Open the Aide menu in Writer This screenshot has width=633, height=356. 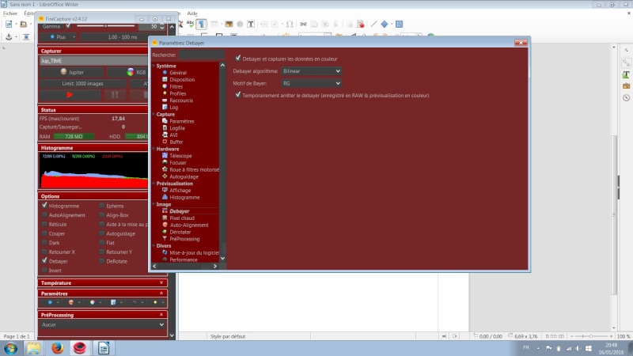coord(192,13)
